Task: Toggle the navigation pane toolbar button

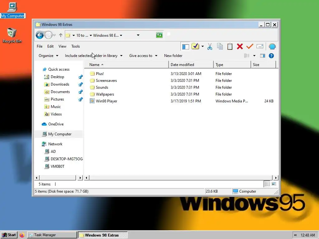Action: [185, 47]
